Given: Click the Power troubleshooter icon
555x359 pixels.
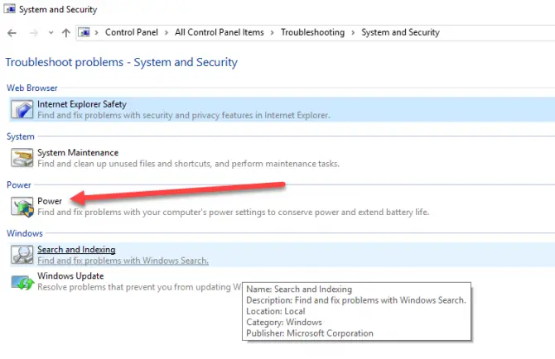Looking at the screenshot, I should [22, 206].
